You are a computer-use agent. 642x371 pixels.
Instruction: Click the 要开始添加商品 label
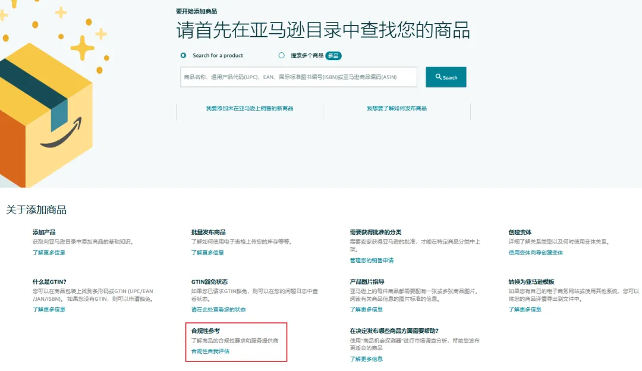(197, 11)
